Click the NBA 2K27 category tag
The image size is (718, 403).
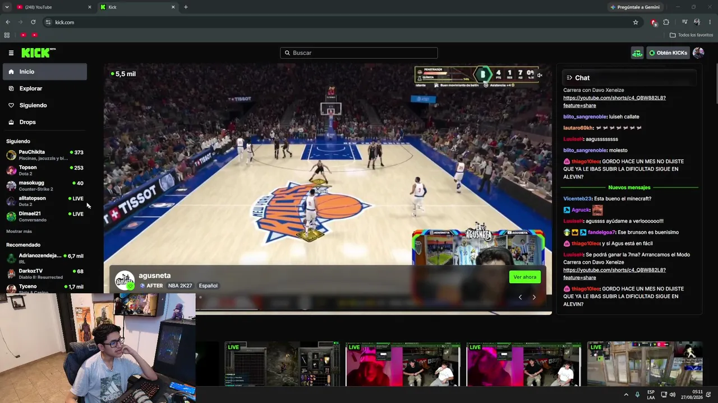tap(180, 286)
